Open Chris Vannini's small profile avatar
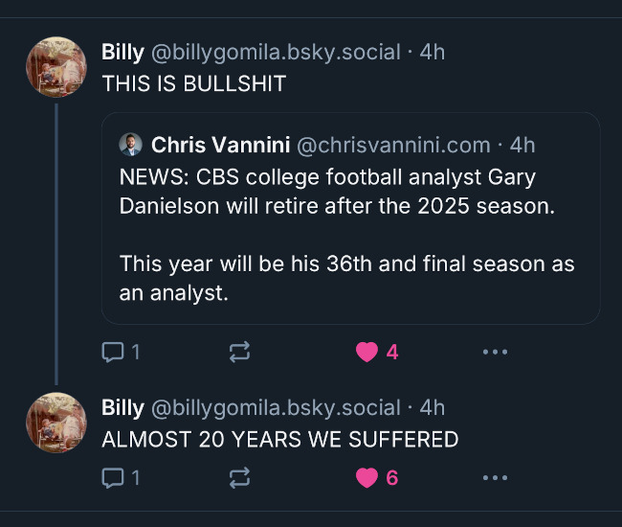622x527 pixels. 130,145
